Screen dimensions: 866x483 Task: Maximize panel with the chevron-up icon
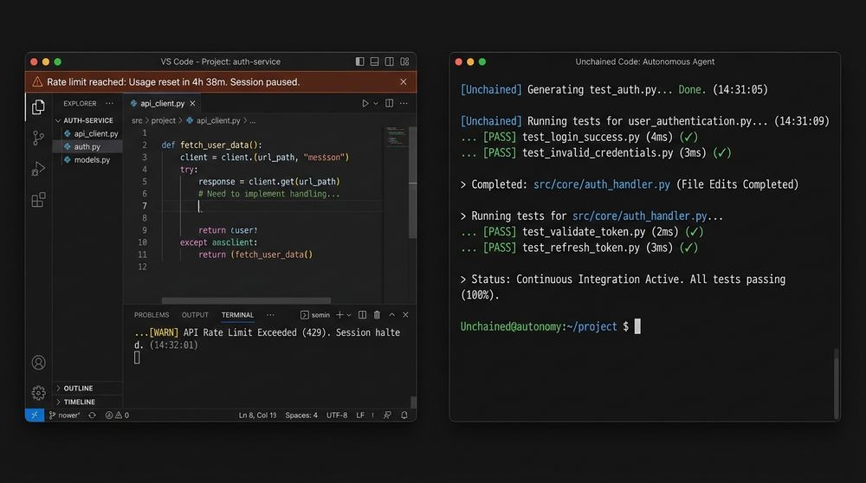[391, 314]
